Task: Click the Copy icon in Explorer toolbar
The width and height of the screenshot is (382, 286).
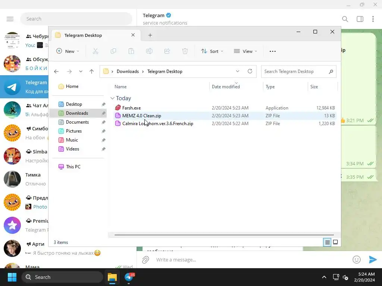Action: pos(113,51)
